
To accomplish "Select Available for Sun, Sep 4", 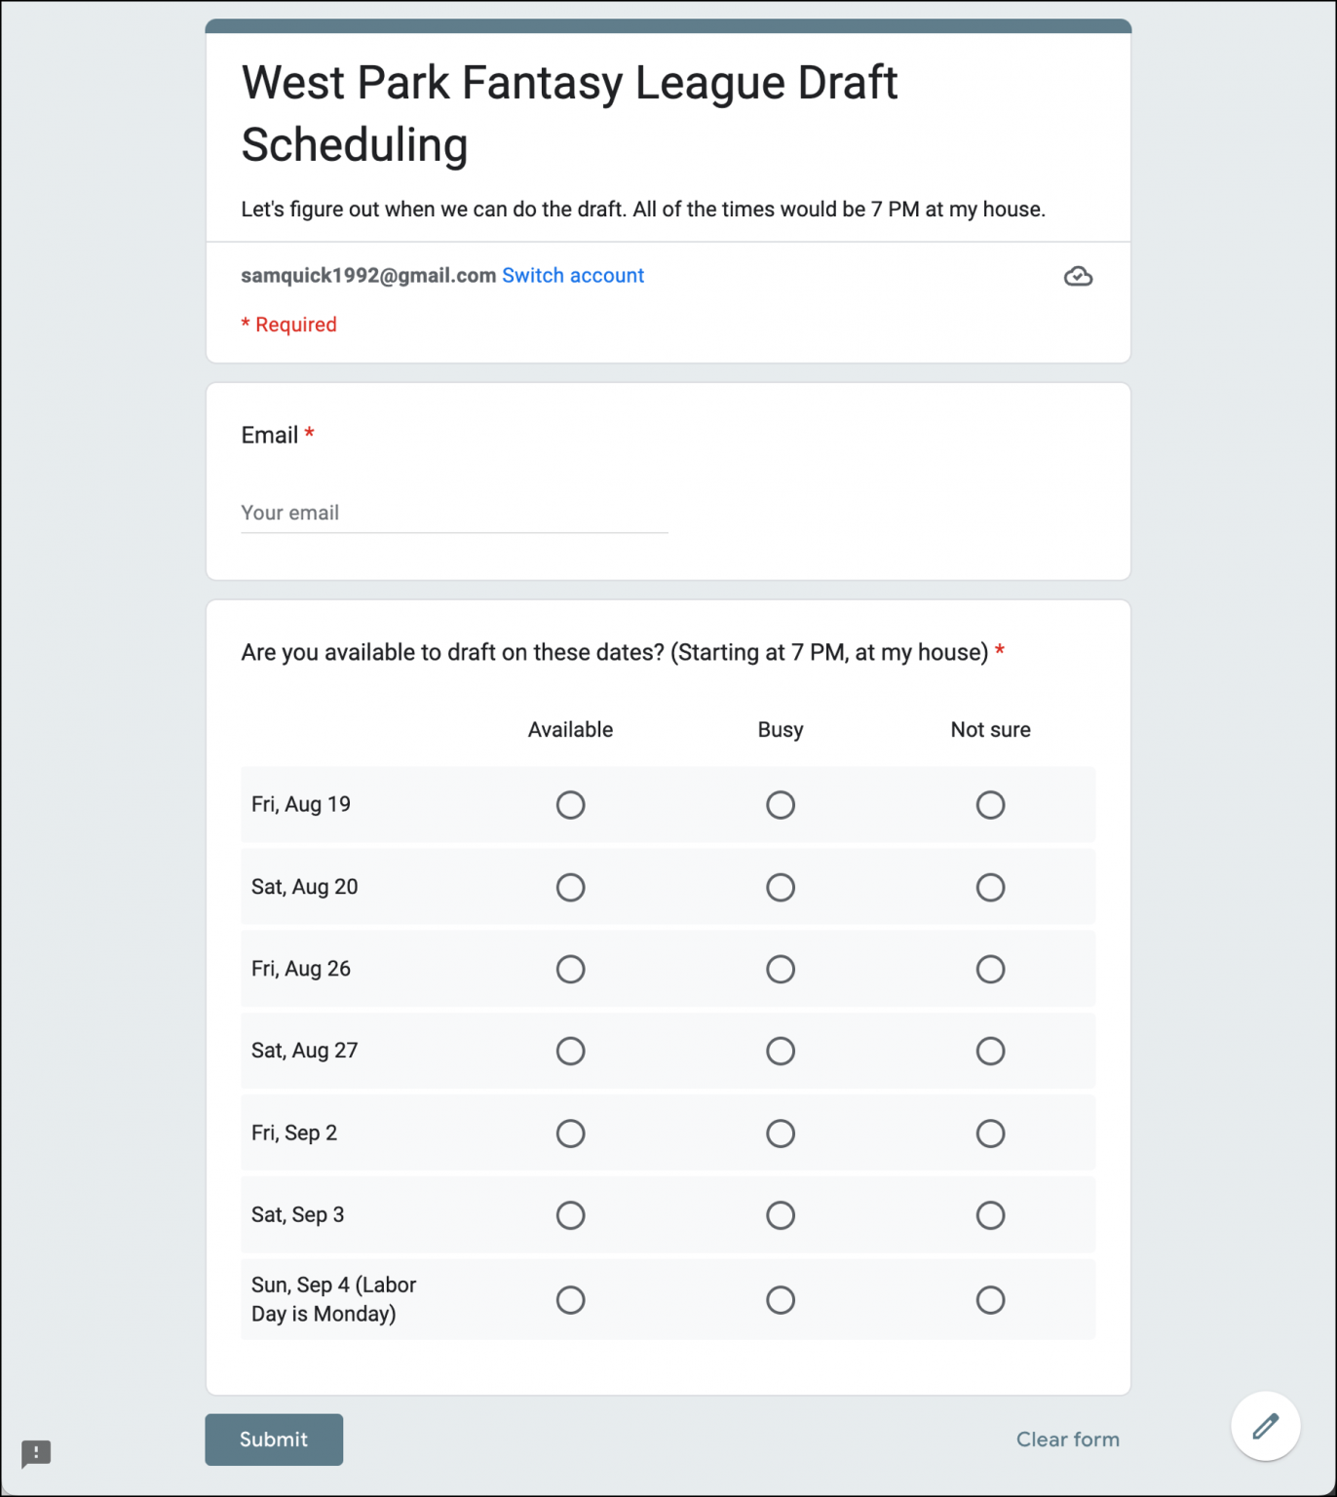I will click(x=571, y=1299).
